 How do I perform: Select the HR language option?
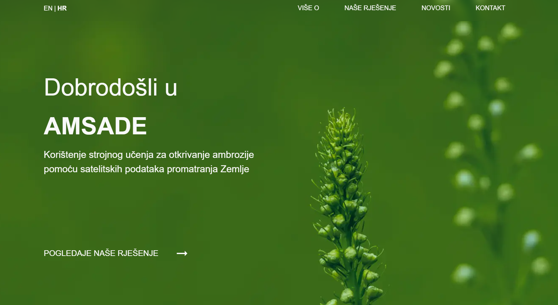(62, 8)
